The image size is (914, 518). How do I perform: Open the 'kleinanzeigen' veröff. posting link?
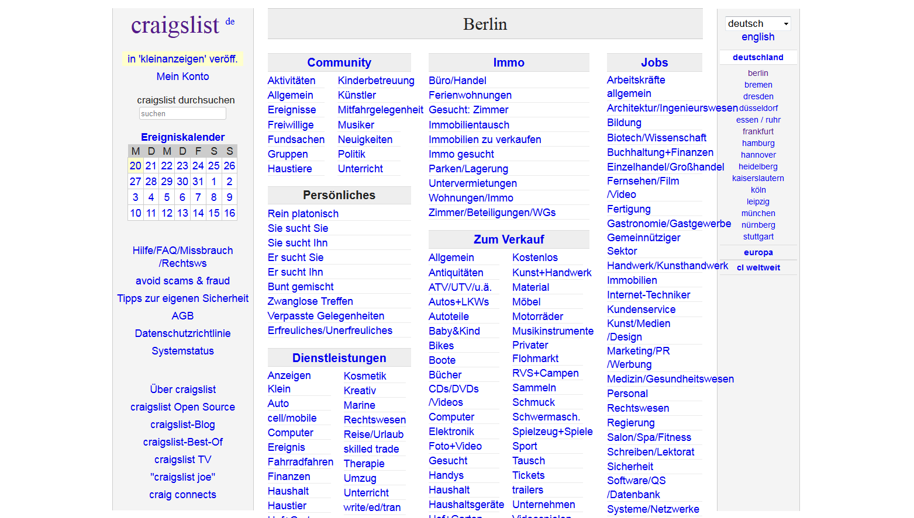(182, 59)
